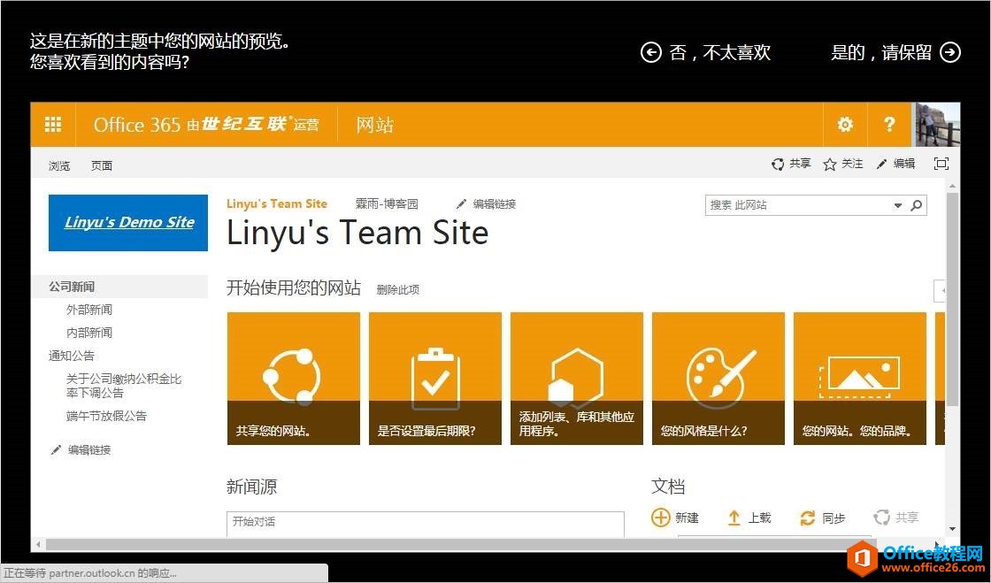This screenshot has height=583, width=991.
Task: Click the 同步 sync icon in documents
Action: pyautogui.click(x=808, y=518)
